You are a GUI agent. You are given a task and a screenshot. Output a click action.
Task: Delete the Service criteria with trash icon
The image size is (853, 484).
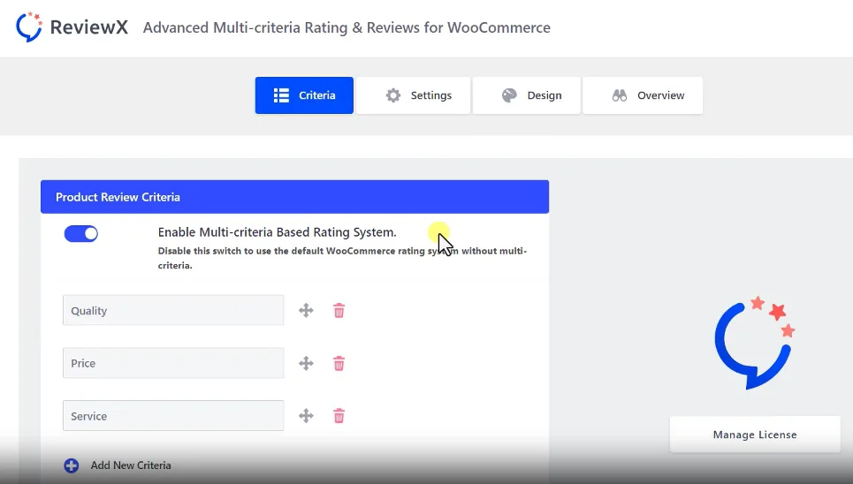(339, 416)
